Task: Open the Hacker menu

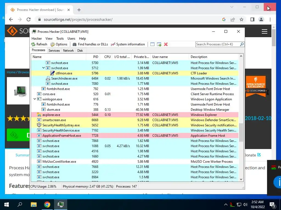Action: pyautogui.click(x=36, y=38)
